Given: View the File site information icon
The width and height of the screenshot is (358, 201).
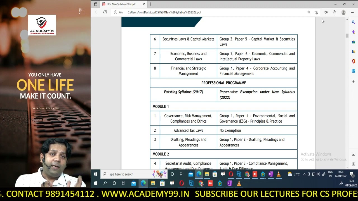Looking at the screenshot, I should pos(118,12).
